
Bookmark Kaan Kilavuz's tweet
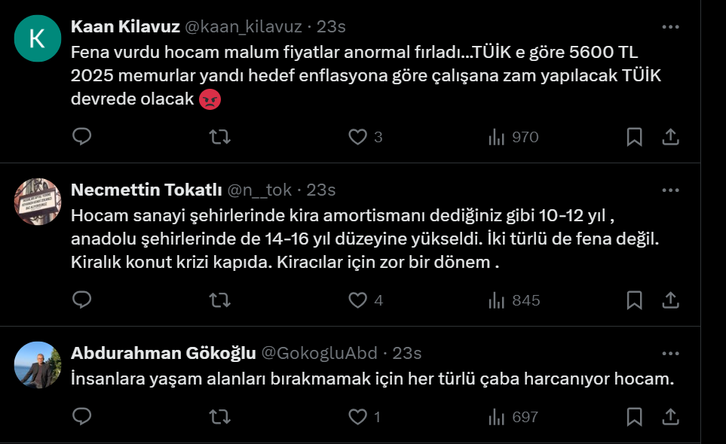(x=635, y=137)
